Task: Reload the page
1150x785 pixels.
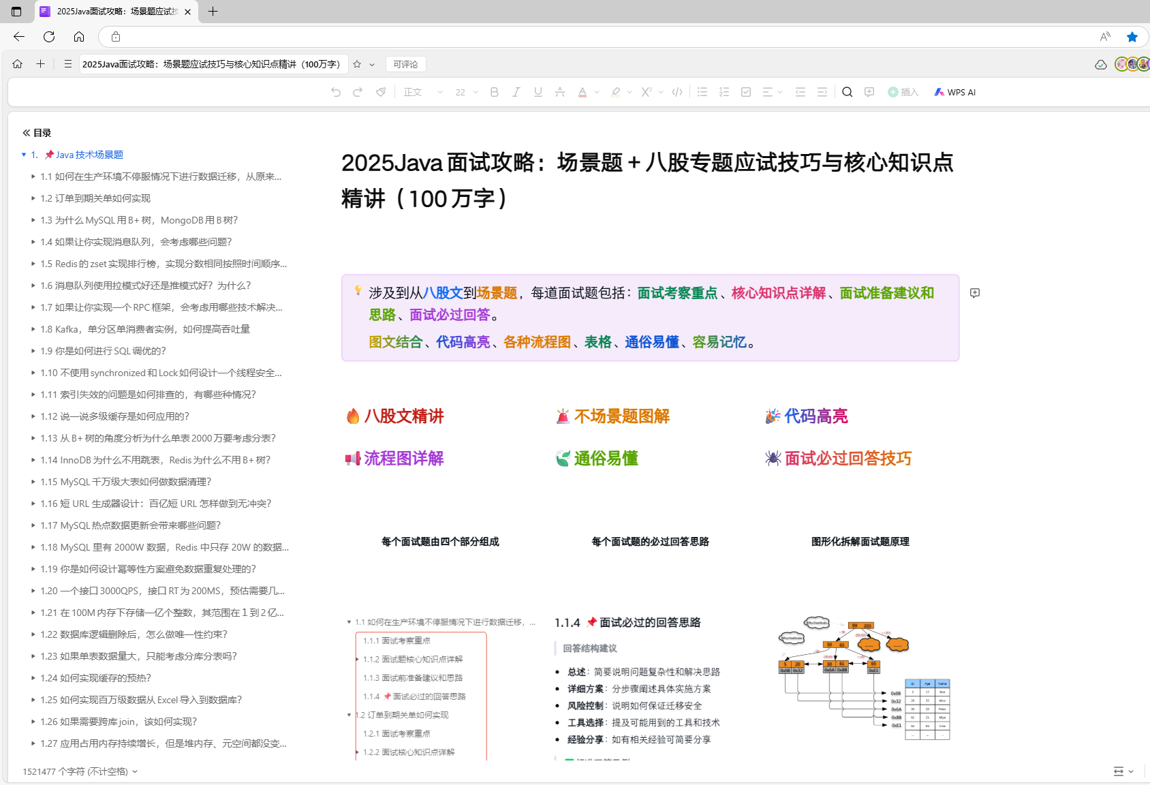Action: point(49,37)
